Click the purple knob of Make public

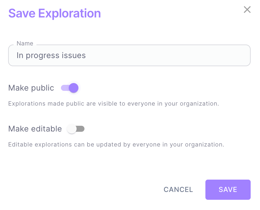74,88
